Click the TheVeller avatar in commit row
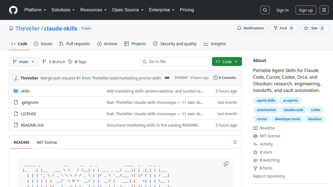 pos(16,78)
